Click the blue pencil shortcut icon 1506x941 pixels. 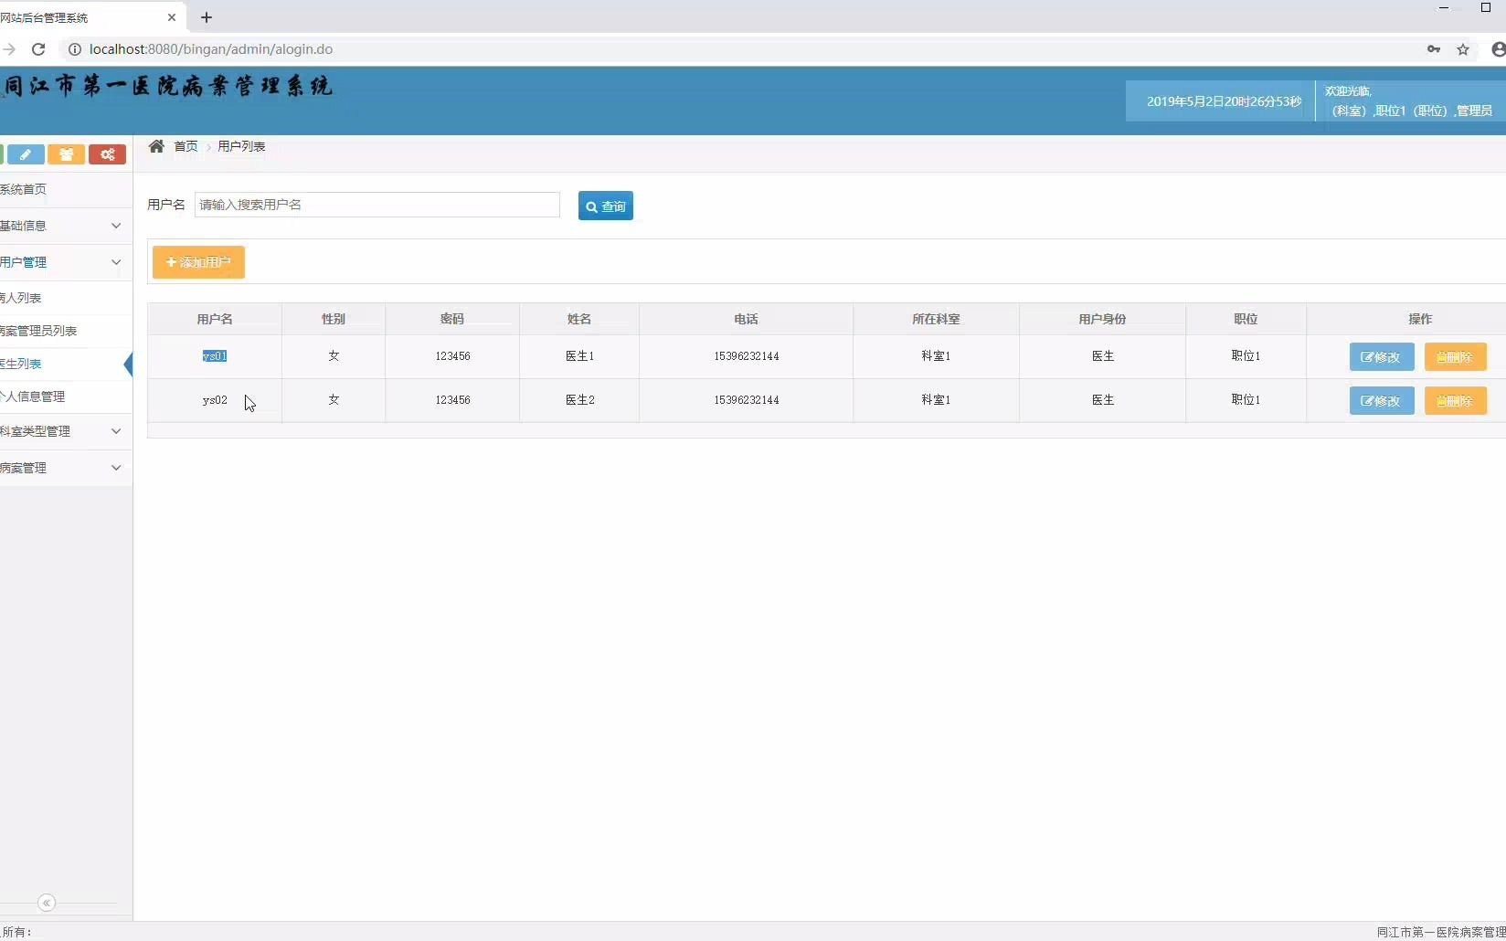point(26,154)
